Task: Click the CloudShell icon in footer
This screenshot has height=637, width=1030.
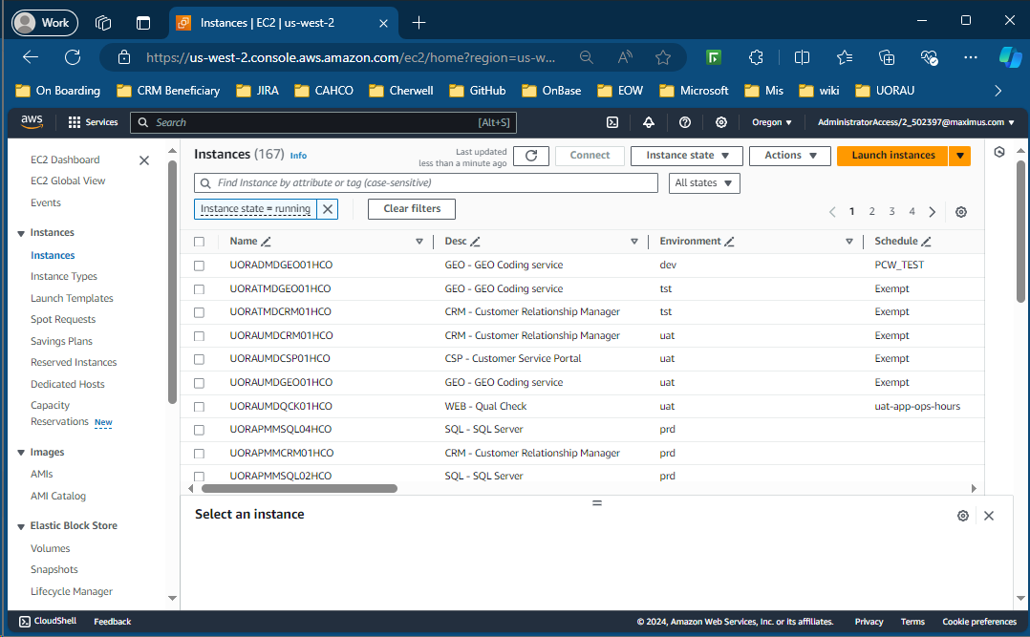Action: 24,621
